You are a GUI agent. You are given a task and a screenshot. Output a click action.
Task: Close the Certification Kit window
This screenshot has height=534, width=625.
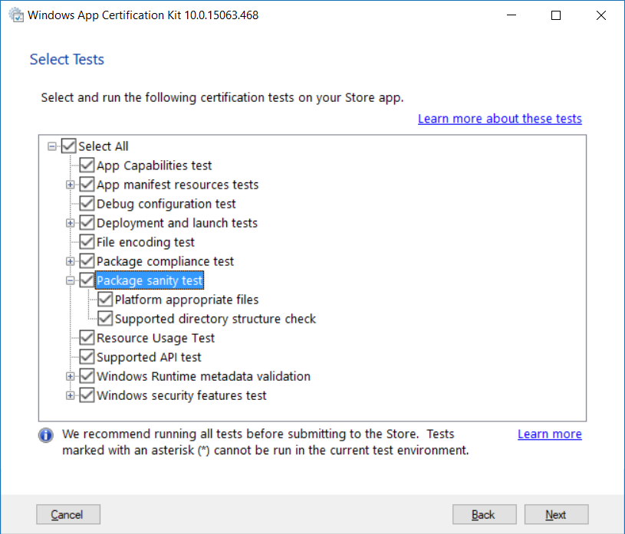pos(601,15)
